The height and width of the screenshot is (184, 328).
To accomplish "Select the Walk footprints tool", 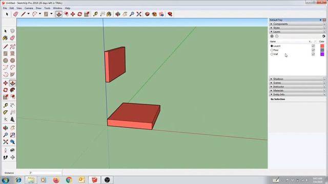I will pos(6,157).
